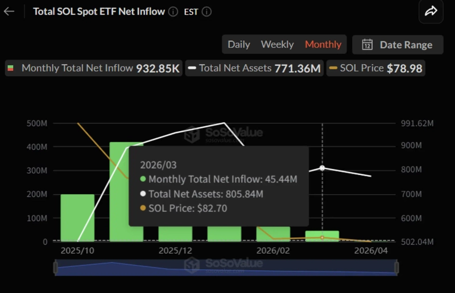Click the Monthly Total Net Inflow bar icon
Image resolution: width=455 pixels, height=293 pixels.
pyautogui.click(x=11, y=69)
